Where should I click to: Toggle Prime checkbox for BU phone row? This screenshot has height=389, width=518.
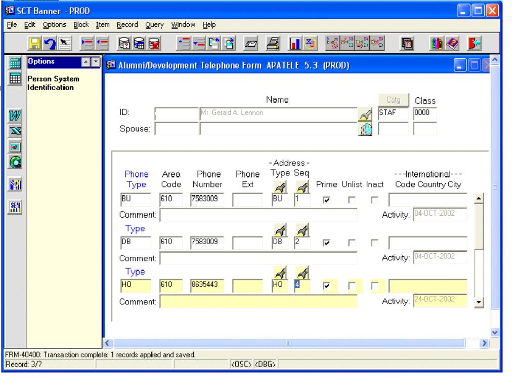point(326,200)
